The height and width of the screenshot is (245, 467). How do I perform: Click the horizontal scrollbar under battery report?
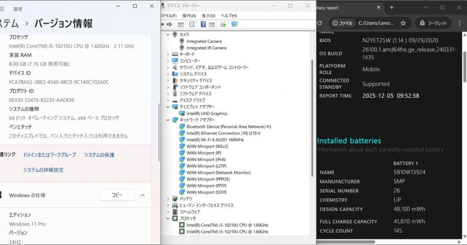pyautogui.click(x=346, y=242)
